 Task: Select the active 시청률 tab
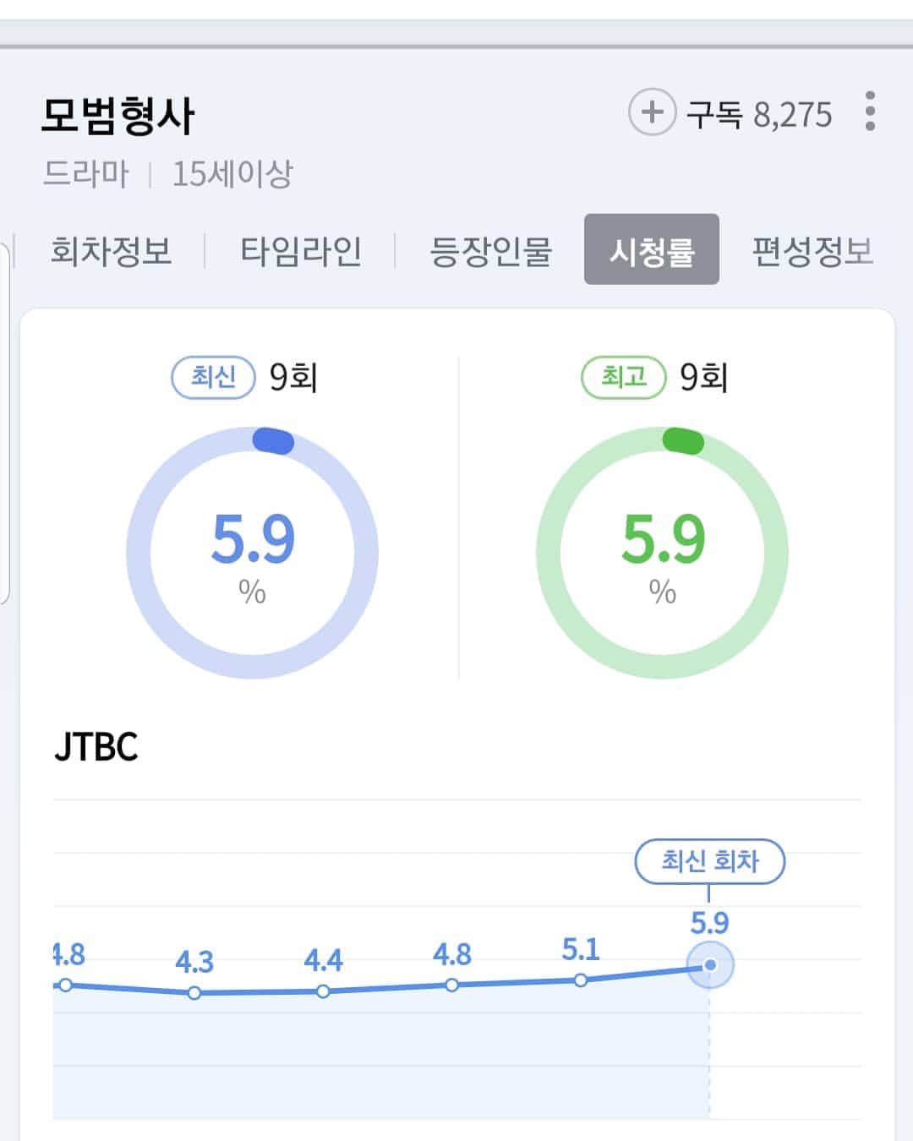pyautogui.click(x=652, y=249)
